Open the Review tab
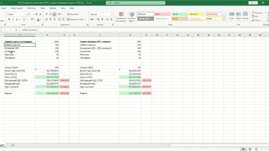The height and width of the screenshot is (151, 269). [x=53, y=8]
